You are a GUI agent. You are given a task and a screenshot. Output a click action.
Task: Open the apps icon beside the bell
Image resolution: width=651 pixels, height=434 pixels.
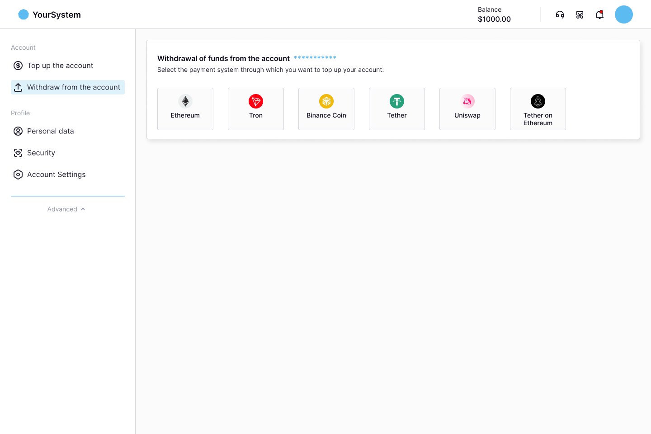[x=580, y=15]
